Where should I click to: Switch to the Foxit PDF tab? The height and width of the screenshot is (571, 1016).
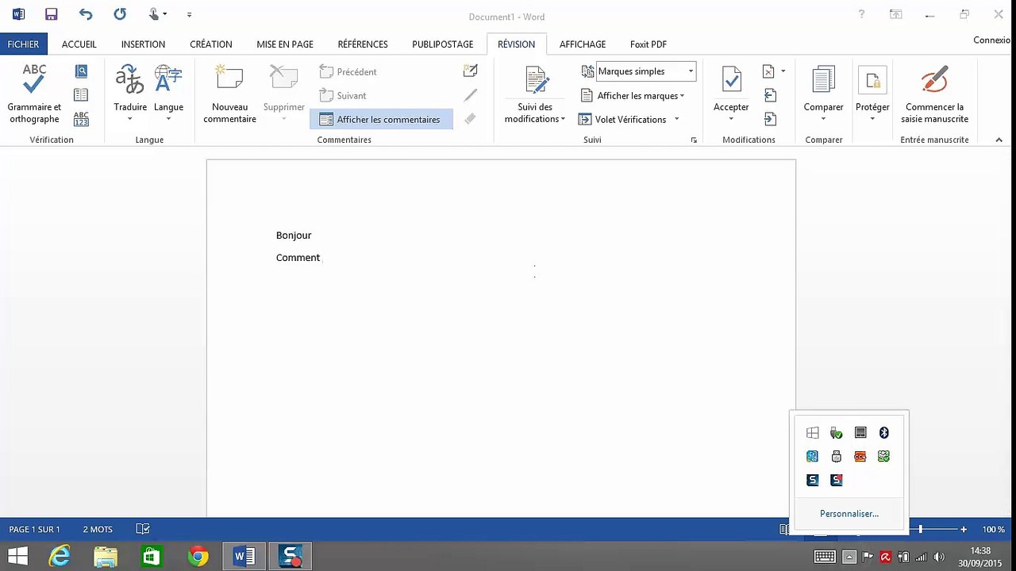click(648, 44)
